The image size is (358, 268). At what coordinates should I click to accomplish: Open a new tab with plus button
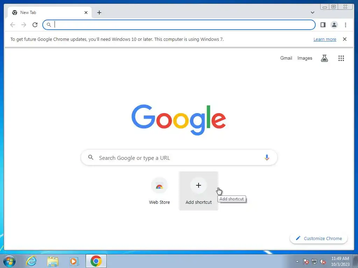click(99, 13)
